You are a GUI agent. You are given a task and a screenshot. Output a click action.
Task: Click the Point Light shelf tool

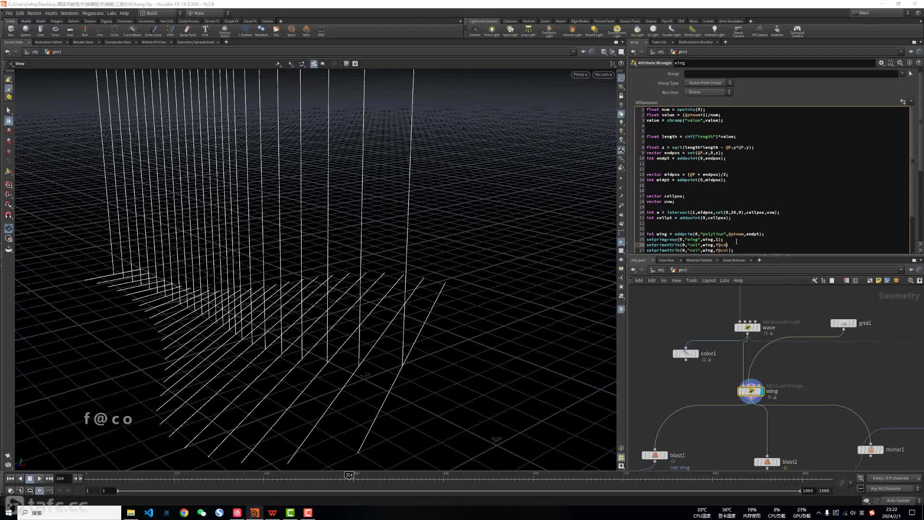click(x=491, y=30)
